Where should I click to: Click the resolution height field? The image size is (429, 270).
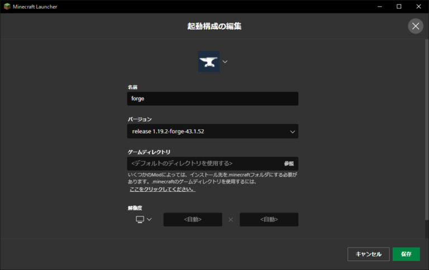click(269, 219)
